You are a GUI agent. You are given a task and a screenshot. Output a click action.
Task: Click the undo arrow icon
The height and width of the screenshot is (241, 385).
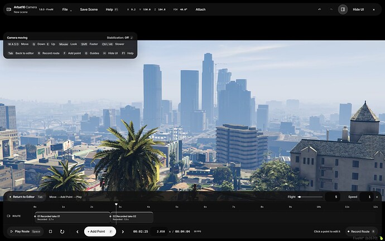320,9
